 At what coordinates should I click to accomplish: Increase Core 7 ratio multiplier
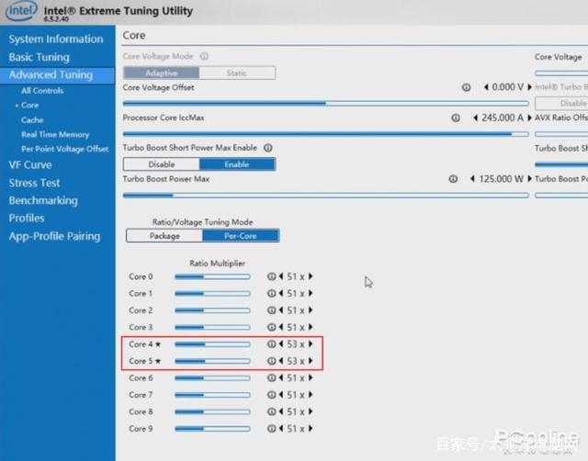(x=311, y=395)
